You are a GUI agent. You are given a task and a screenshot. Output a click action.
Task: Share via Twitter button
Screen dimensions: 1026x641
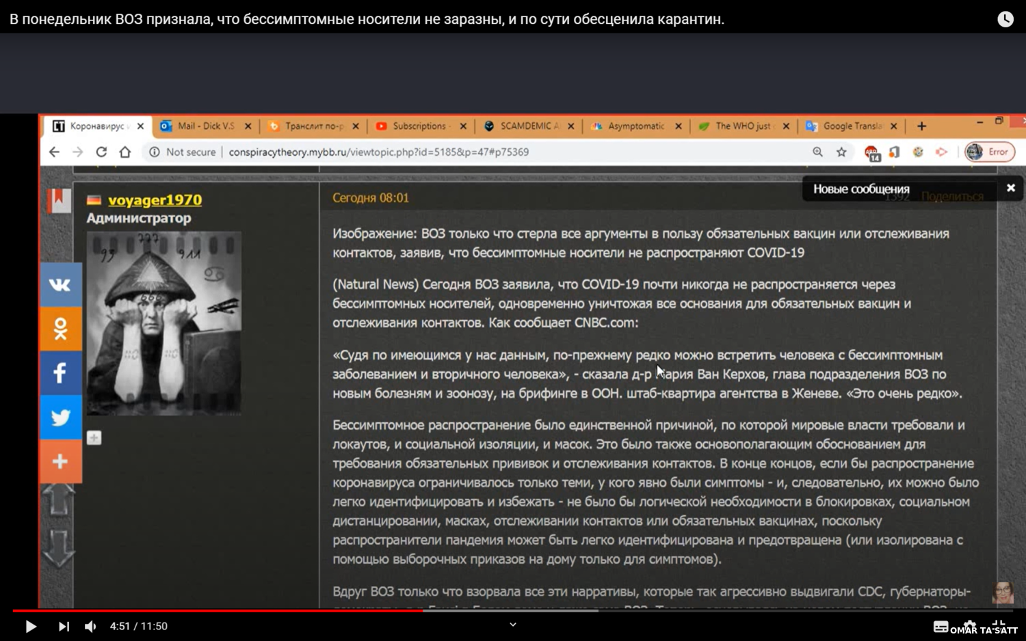click(x=60, y=418)
